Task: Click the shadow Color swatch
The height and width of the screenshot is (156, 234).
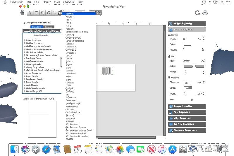Action: [x=187, y=88]
